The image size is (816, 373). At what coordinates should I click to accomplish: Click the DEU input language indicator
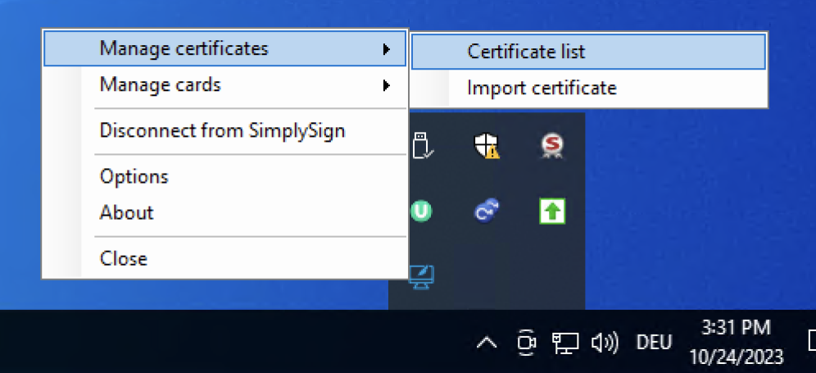(654, 343)
